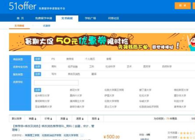Filter by 经济金融 major direction
195x140 pixels.
pos(73,66)
